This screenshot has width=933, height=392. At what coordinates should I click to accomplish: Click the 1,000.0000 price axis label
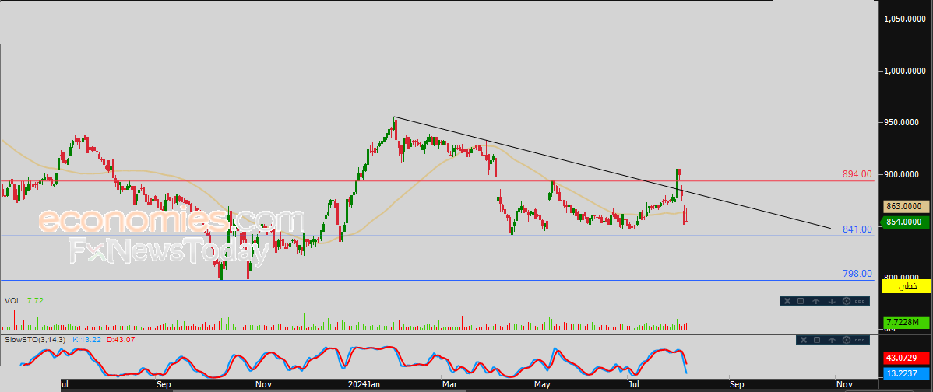click(x=907, y=71)
